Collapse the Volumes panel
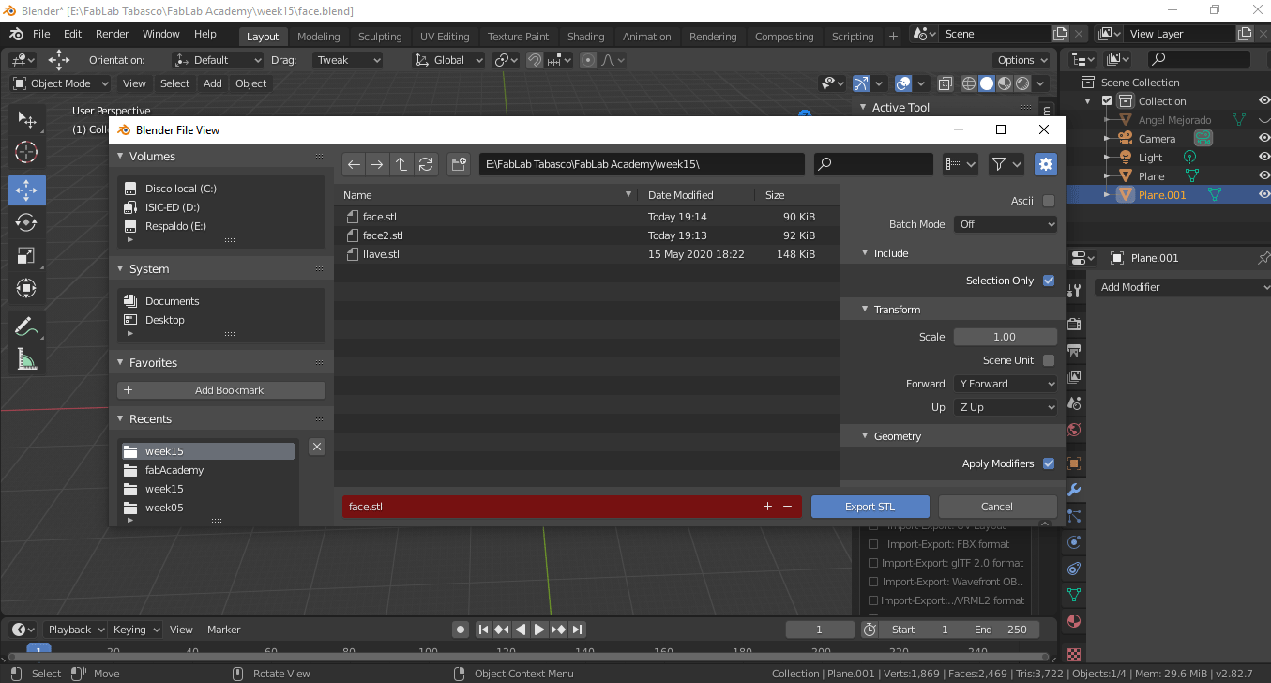 [120, 157]
